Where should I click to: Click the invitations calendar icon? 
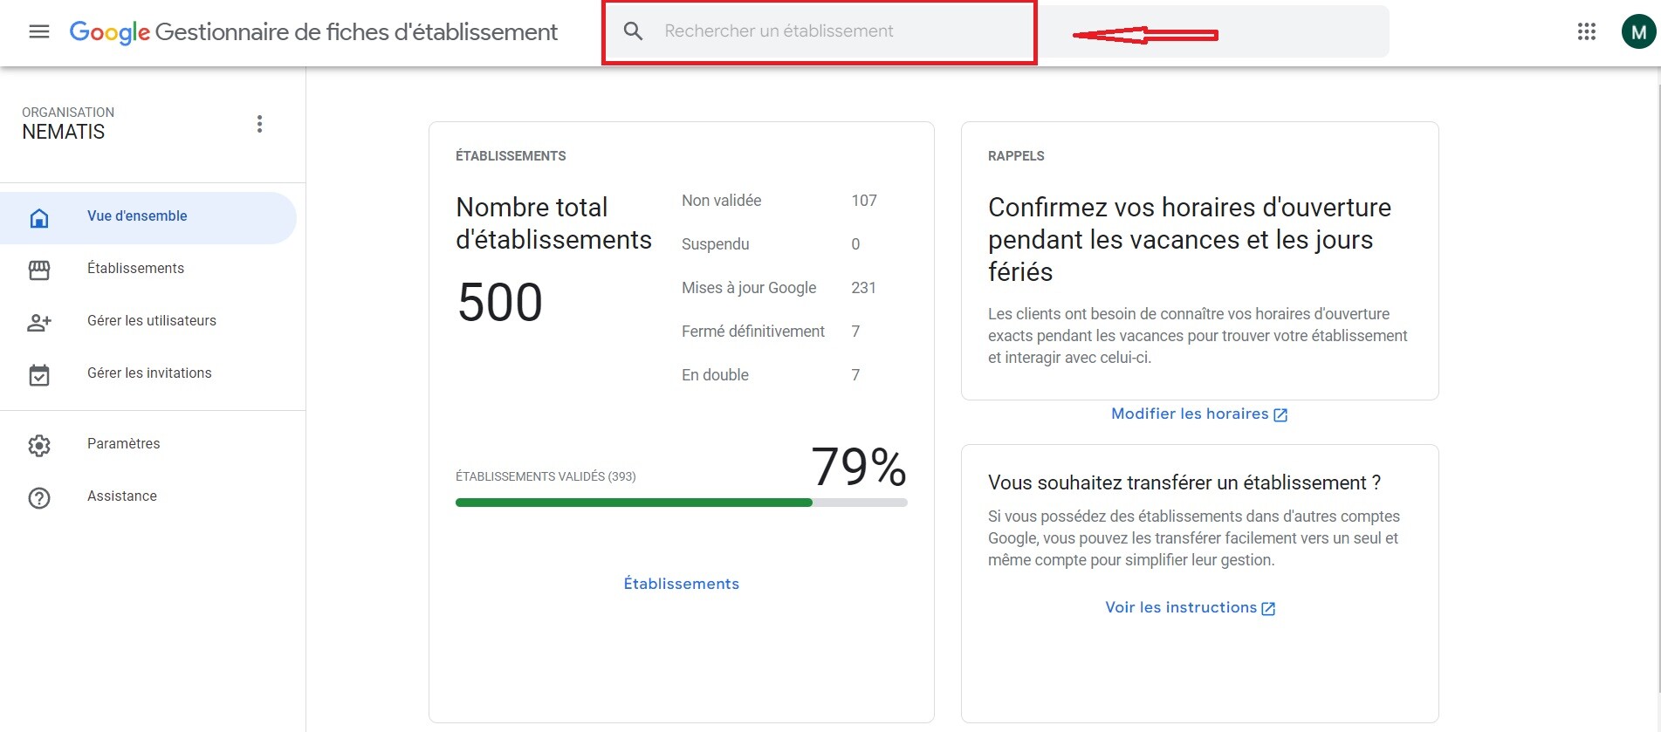click(39, 374)
